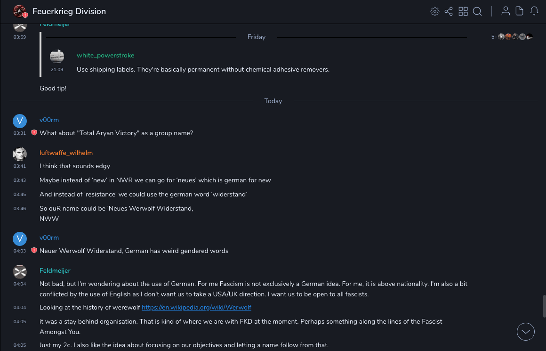This screenshot has height=351, width=546.
Task: Click luftwaffe_wilhelm's profile photo
Action: click(x=20, y=154)
